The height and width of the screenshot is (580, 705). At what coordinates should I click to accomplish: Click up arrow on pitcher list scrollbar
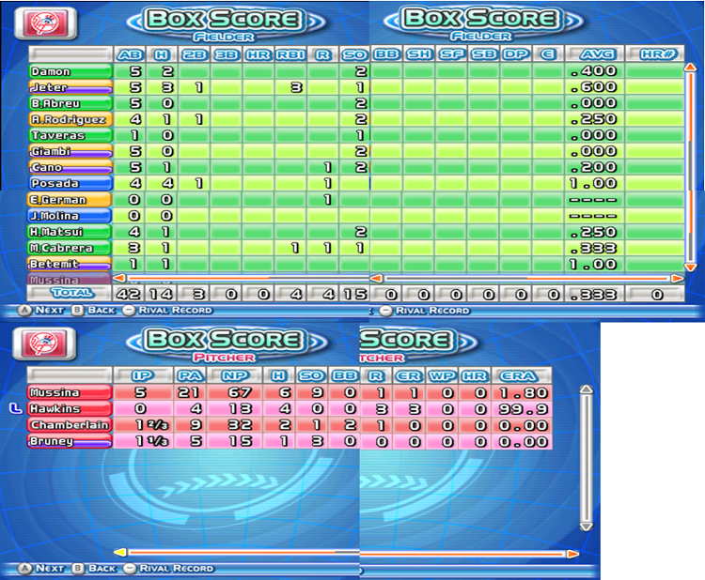pos(586,389)
